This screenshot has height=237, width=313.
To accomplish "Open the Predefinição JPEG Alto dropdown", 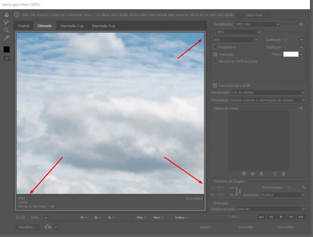I will pos(258,24).
